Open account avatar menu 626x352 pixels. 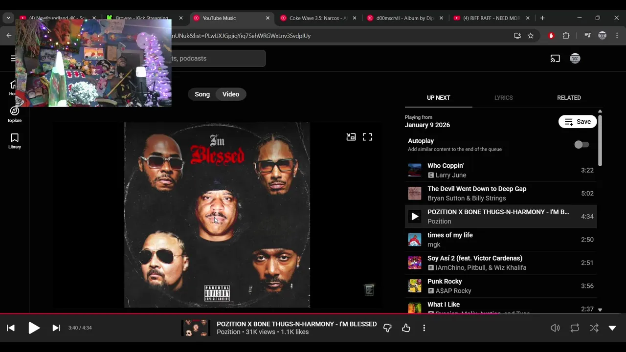pyautogui.click(x=575, y=59)
